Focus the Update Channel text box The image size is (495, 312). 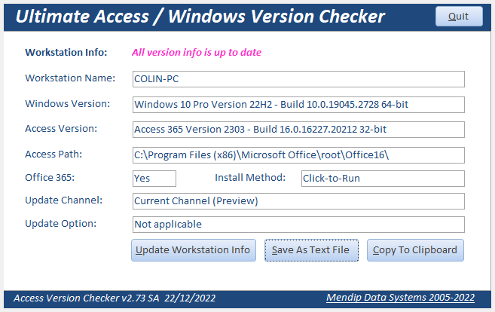[298, 201]
